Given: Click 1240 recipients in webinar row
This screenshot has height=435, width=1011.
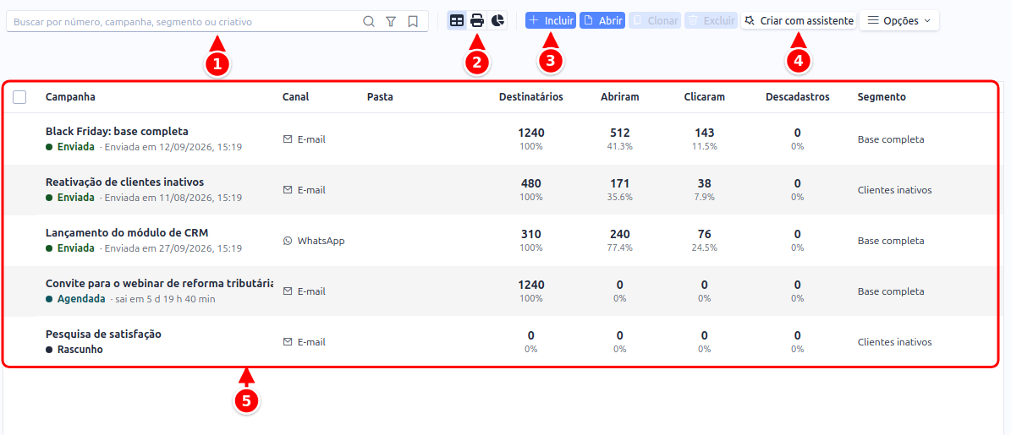Looking at the screenshot, I should 531,285.
